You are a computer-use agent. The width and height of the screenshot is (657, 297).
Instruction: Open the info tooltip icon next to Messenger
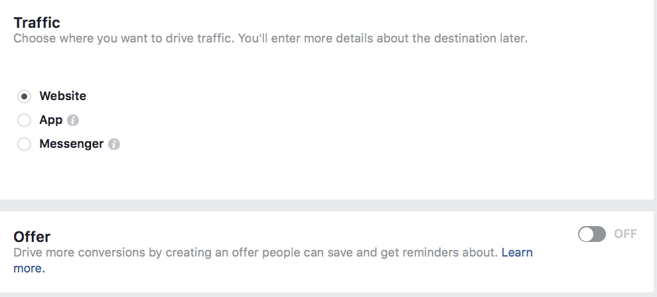pyautogui.click(x=114, y=145)
